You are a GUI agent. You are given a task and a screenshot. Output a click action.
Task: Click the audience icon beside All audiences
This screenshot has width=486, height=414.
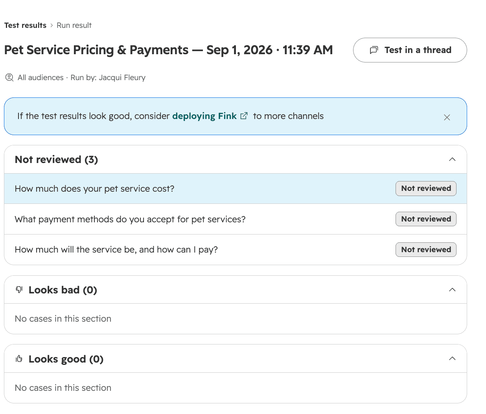[x=9, y=77]
